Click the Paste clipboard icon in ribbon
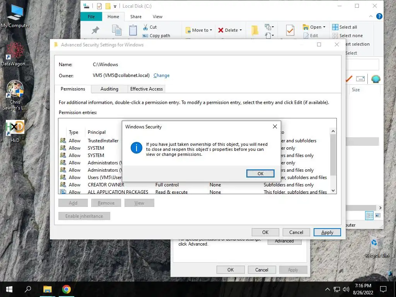396x297 pixels. (x=133, y=30)
